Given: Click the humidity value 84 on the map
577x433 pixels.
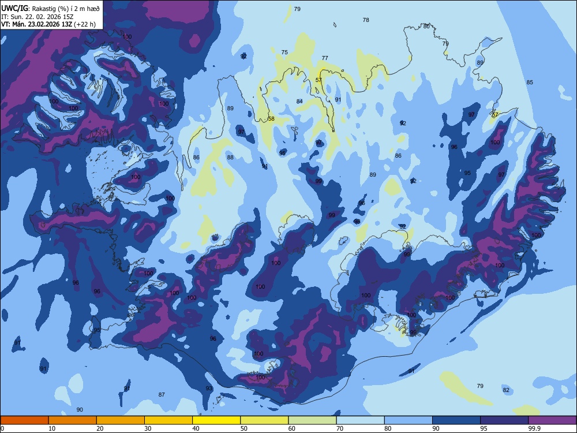Looking at the screenshot, I should pyautogui.click(x=299, y=101).
